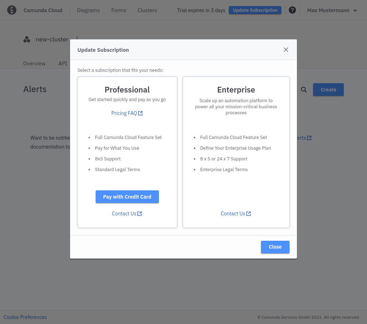
Task: Open the help question mark icon
Action: click(292, 10)
